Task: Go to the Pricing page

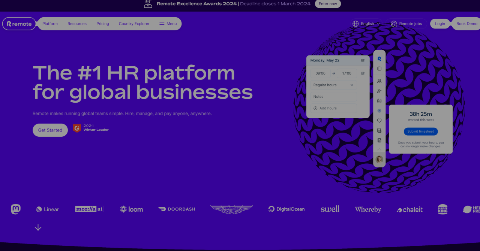Action: (103, 24)
